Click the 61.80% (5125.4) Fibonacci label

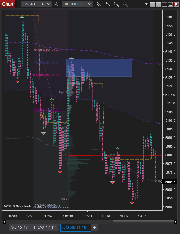[46, 75]
